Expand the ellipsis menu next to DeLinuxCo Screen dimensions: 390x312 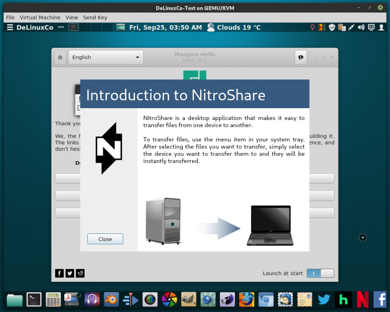pos(60,27)
